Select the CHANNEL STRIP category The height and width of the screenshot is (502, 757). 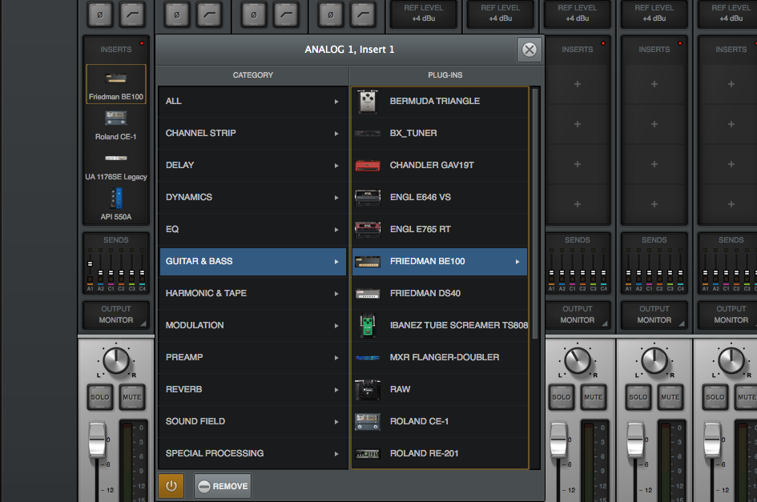pyautogui.click(x=253, y=133)
